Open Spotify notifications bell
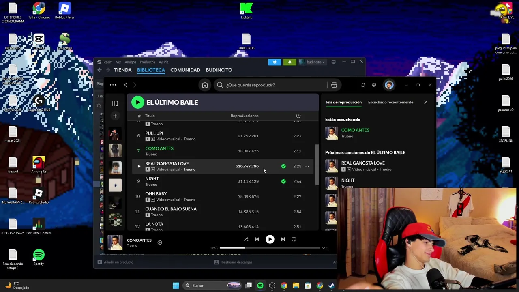 [363, 85]
